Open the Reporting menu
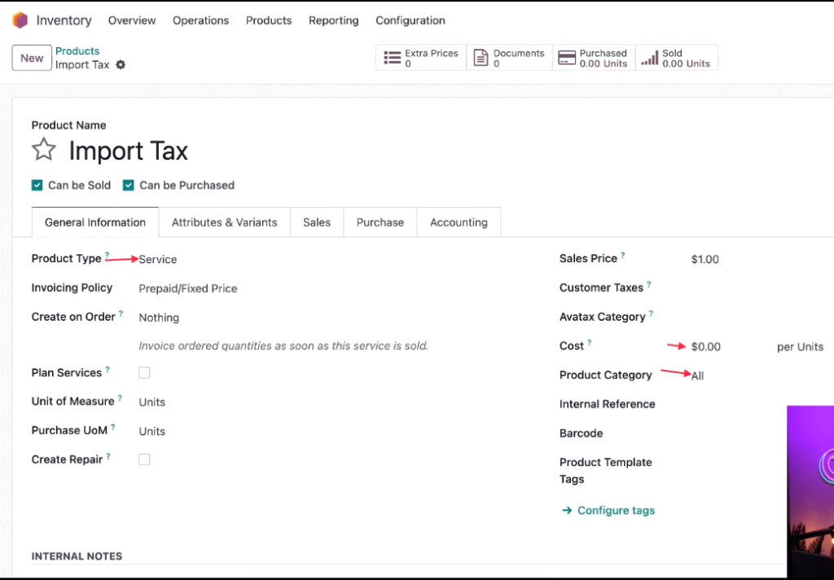This screenshot has width=834, height=580. (333, 20)
